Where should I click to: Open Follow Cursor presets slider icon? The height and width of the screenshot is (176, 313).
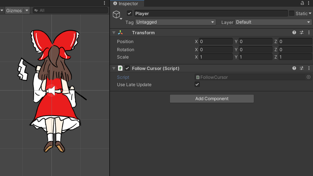(302, 68)
